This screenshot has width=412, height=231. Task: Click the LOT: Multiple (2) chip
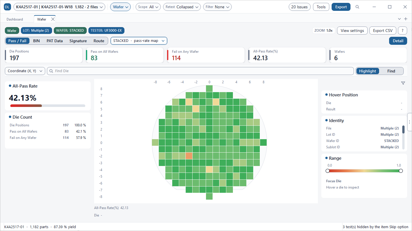click(x=36, y=31)
